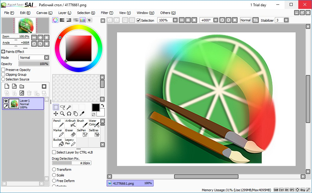Viewport: 312px width, 193px height.
Task: Open the layer Mode Normal dropdown
Action: pyautogui.click(x=34, y=58)
